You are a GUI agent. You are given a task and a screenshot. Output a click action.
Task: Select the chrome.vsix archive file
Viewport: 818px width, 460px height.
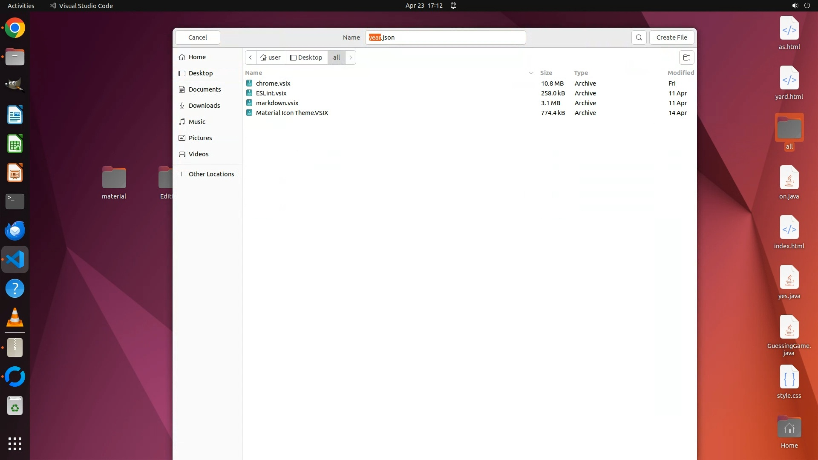point(273,83)
